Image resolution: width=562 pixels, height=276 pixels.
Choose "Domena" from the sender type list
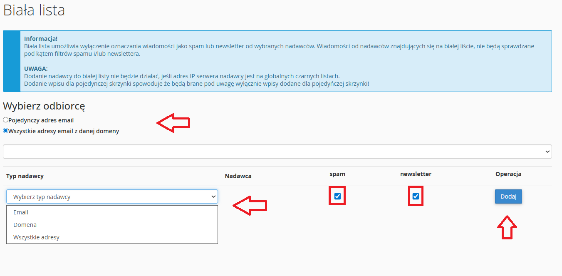(x=25, y=225)
